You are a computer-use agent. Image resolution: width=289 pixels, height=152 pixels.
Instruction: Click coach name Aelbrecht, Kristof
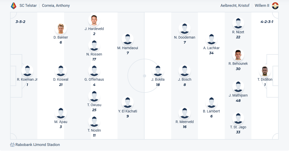tap(235, 6)
